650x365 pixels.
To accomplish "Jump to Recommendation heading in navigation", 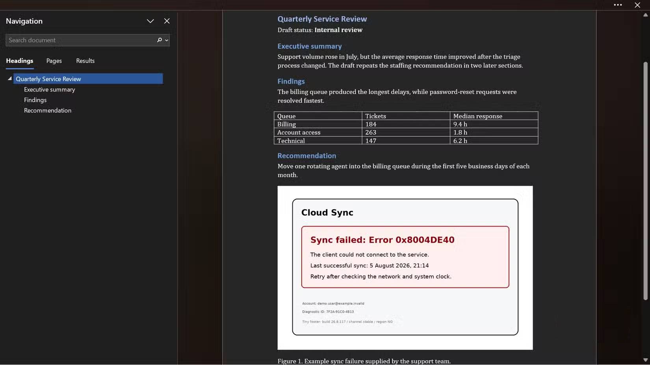I will point(48,111).
